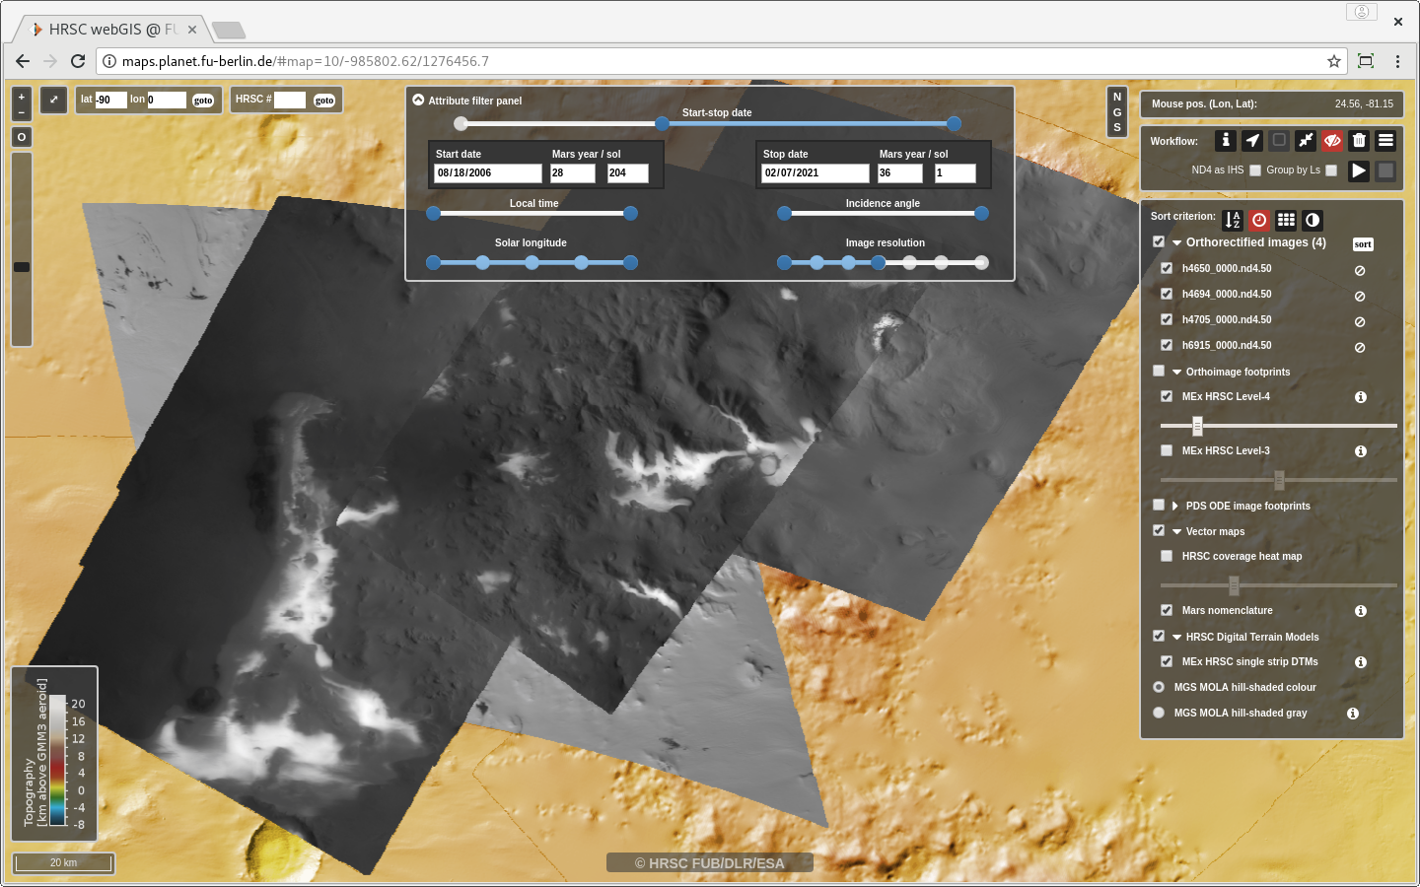Click the Workflow compress arrows icon

coord(1306,141)
